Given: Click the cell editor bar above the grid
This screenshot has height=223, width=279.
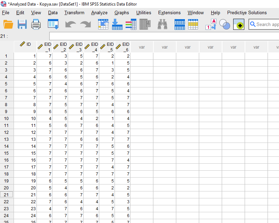Looking at the screenshot, I should click(163, 36).
